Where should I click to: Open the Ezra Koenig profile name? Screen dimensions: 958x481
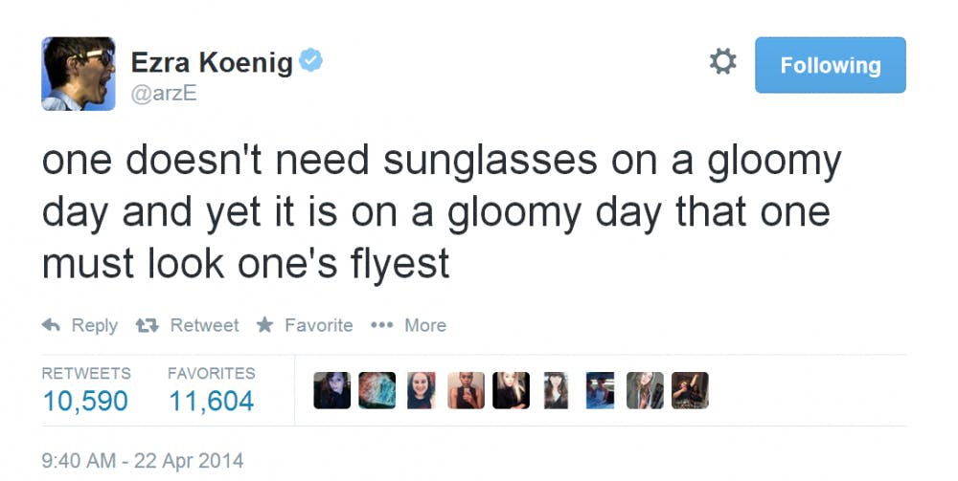[212, 63]
